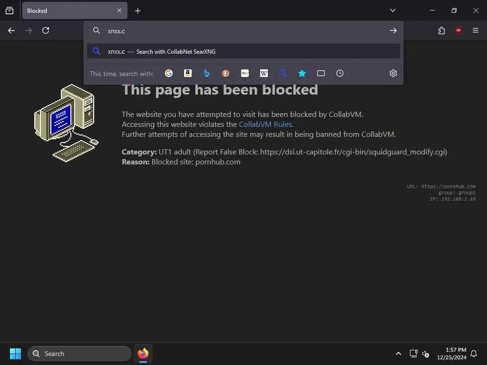
Task: Expand the list all tabs chevron
Action: [x=392, y=10]
